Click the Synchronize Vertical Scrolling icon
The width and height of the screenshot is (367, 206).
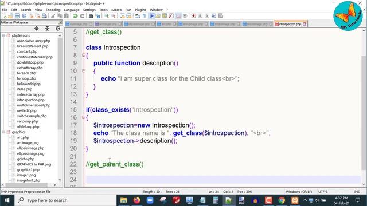pos(122,16)
